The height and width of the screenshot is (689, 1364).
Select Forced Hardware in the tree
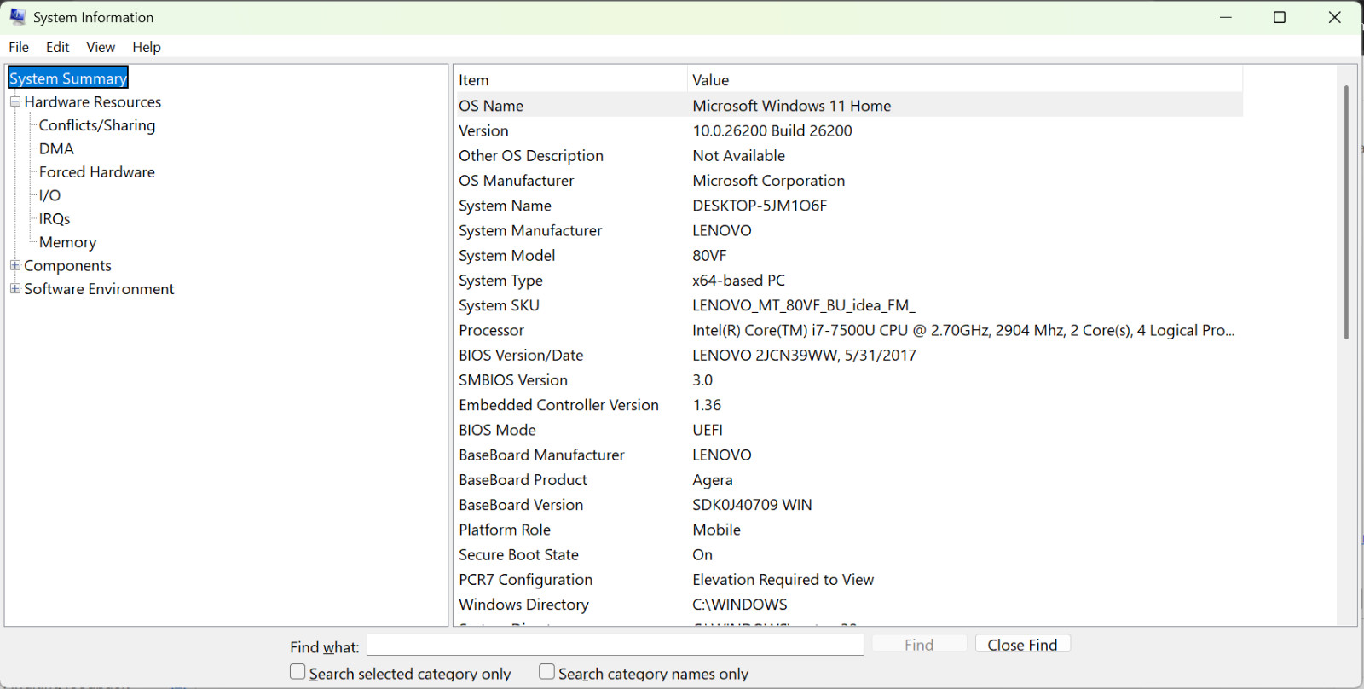point(96,172)
